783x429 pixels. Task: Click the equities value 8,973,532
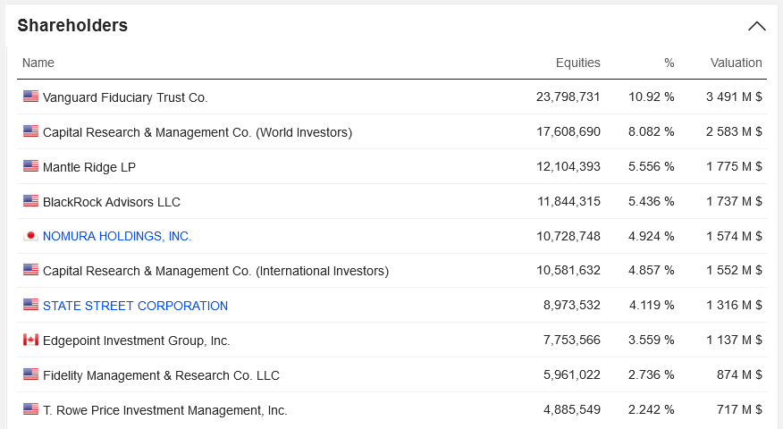[x=572, y=305]
